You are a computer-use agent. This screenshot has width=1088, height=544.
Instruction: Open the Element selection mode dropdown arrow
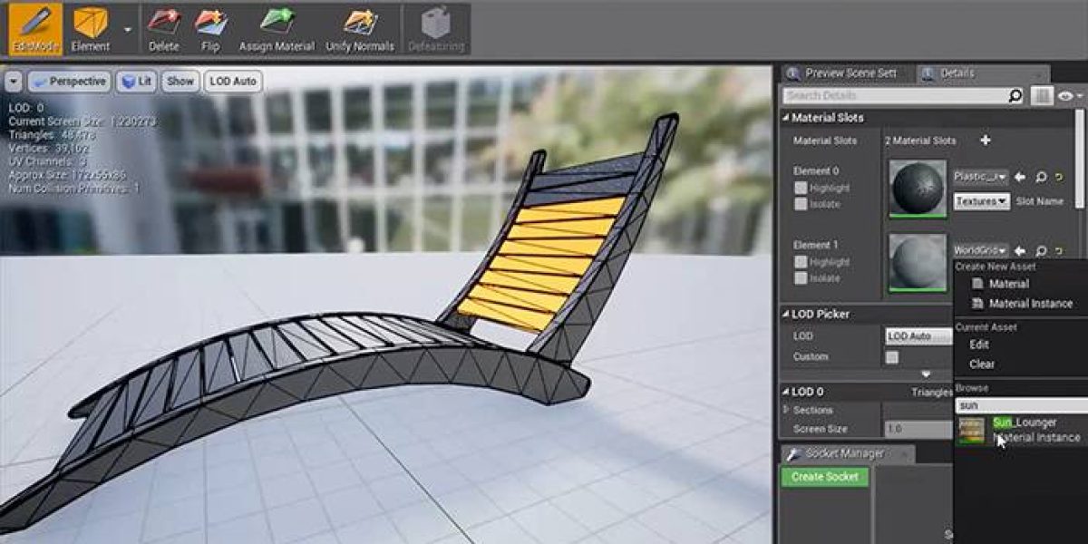(127, 29)
